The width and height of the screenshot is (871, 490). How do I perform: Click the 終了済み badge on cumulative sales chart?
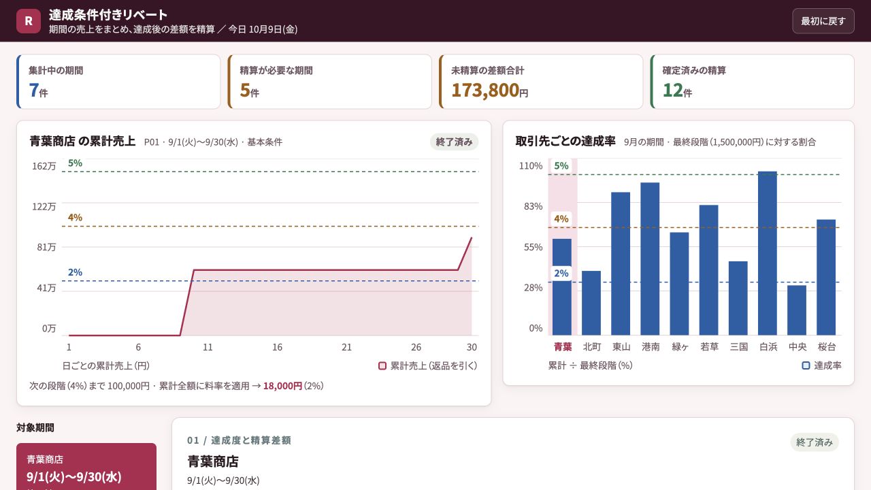[454, 142]
